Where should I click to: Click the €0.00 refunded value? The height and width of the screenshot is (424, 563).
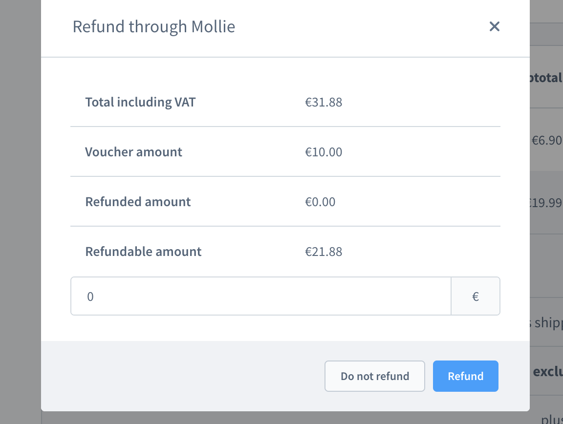tap(320, 202)
